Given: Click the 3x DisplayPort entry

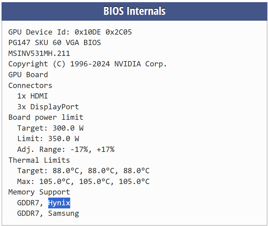Looking at the screenshot, I should click(x=48, y=107).
